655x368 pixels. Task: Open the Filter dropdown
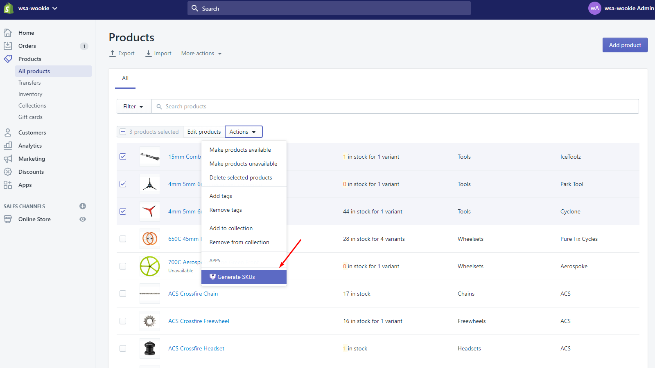click(x=133, y=106)
